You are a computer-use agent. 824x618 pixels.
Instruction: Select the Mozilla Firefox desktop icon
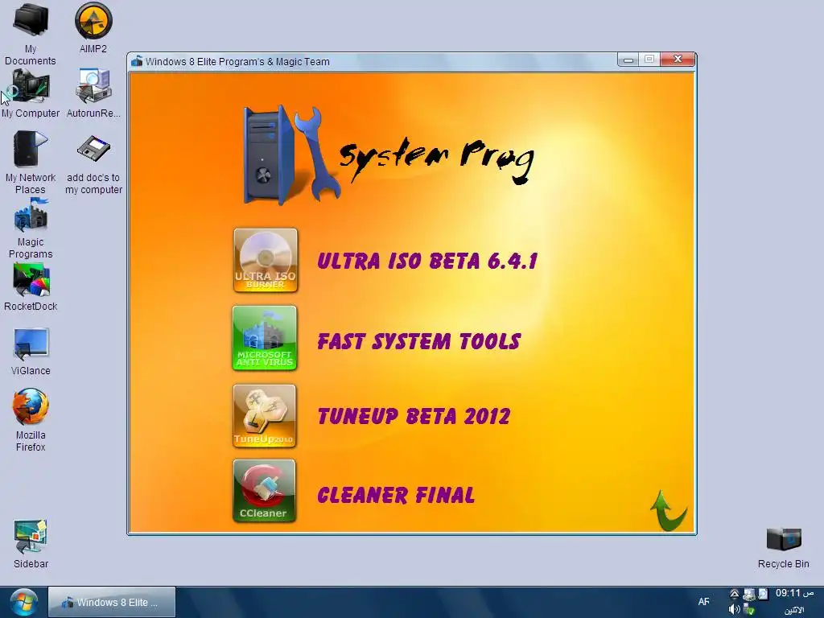click(x=31, y=420)
